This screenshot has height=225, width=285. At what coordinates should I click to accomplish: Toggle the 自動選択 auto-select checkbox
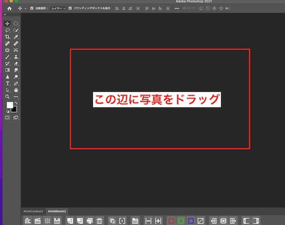32,9
